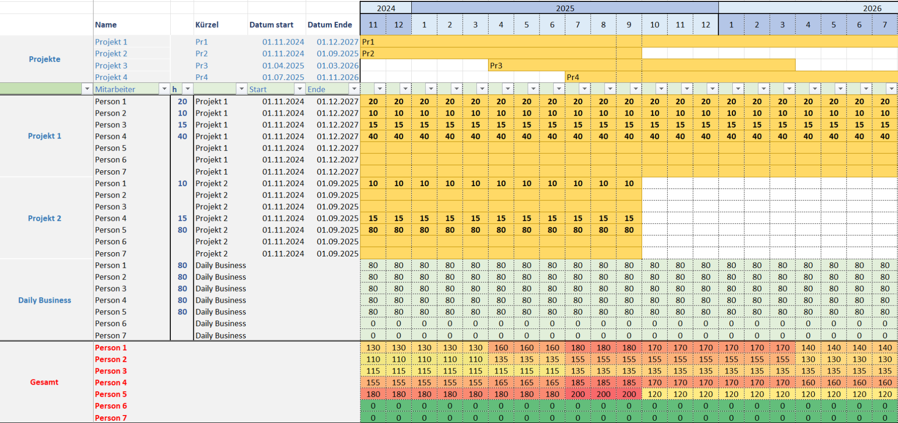The image size is (898, 423).
Task: Select 200 in Person 5 Gesamt, month 7 2025
Action: (x=578, y=394)
